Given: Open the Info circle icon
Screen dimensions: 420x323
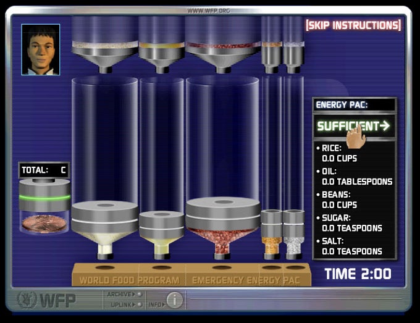Looking at the screenshot, I should (x=174, y=300).
